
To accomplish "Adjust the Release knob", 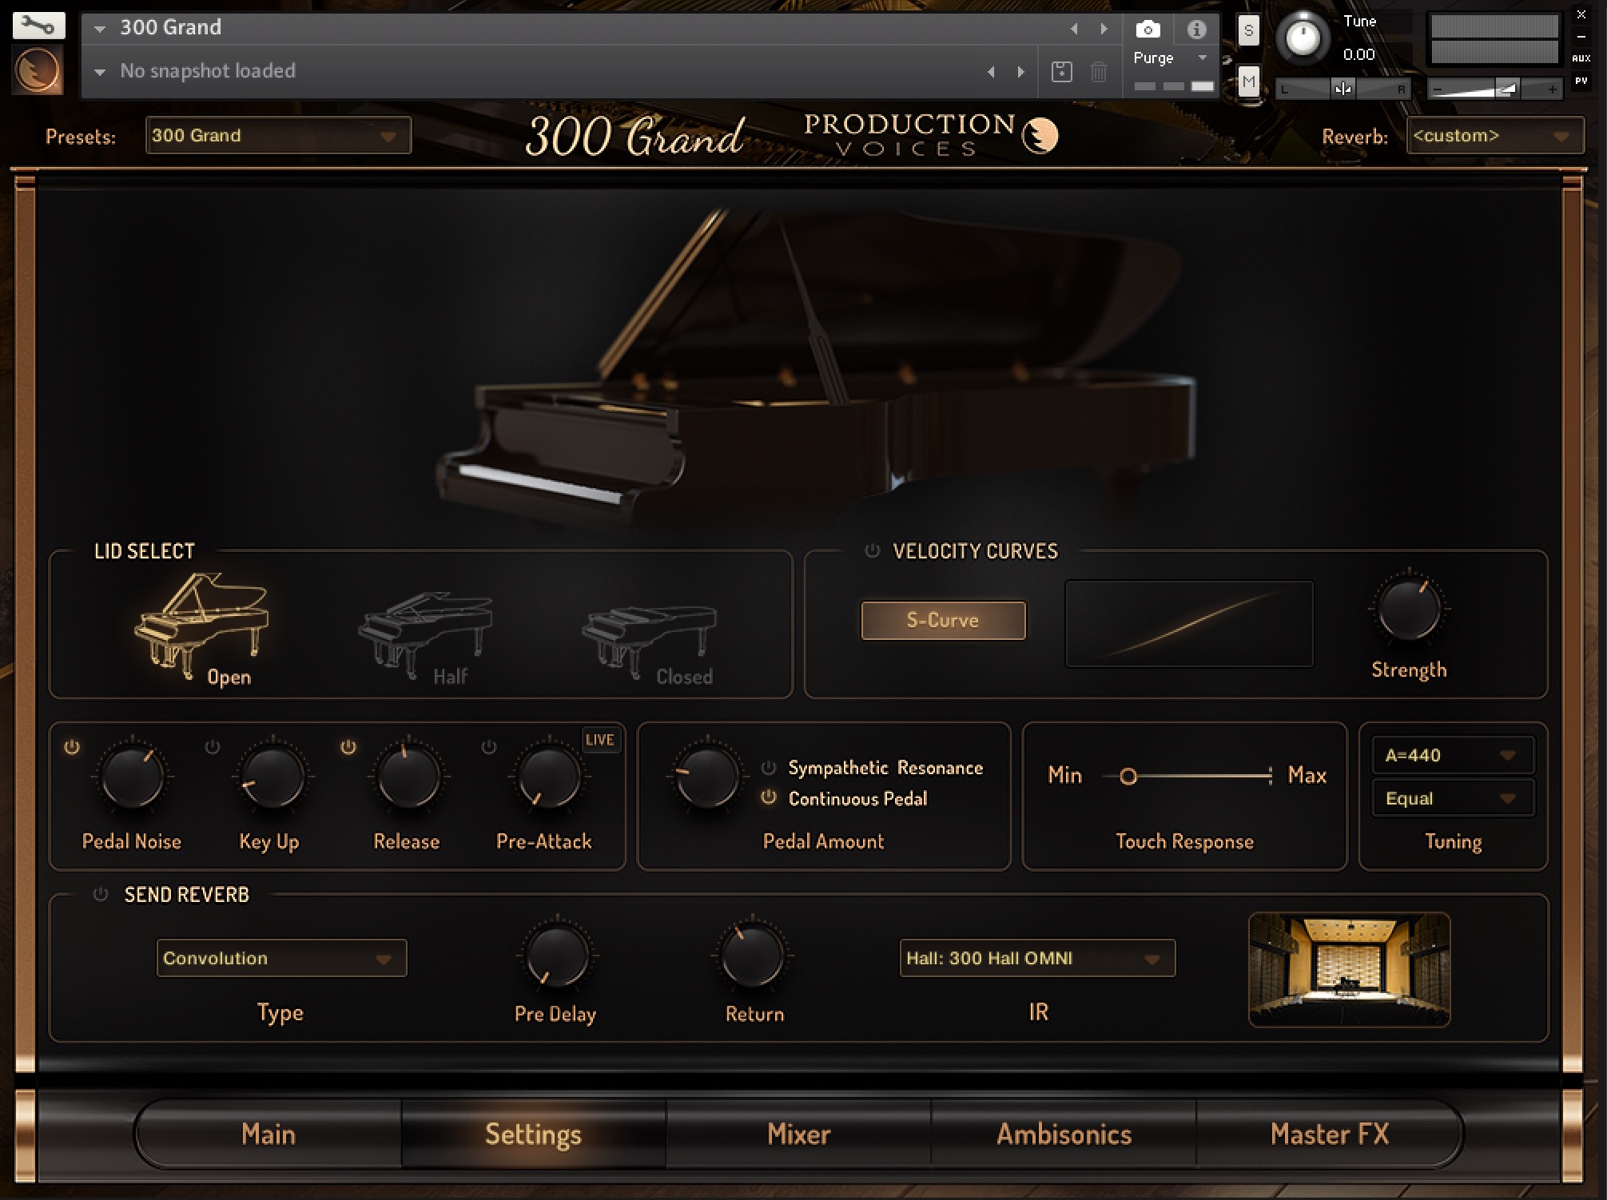I will tap(408, 776).
